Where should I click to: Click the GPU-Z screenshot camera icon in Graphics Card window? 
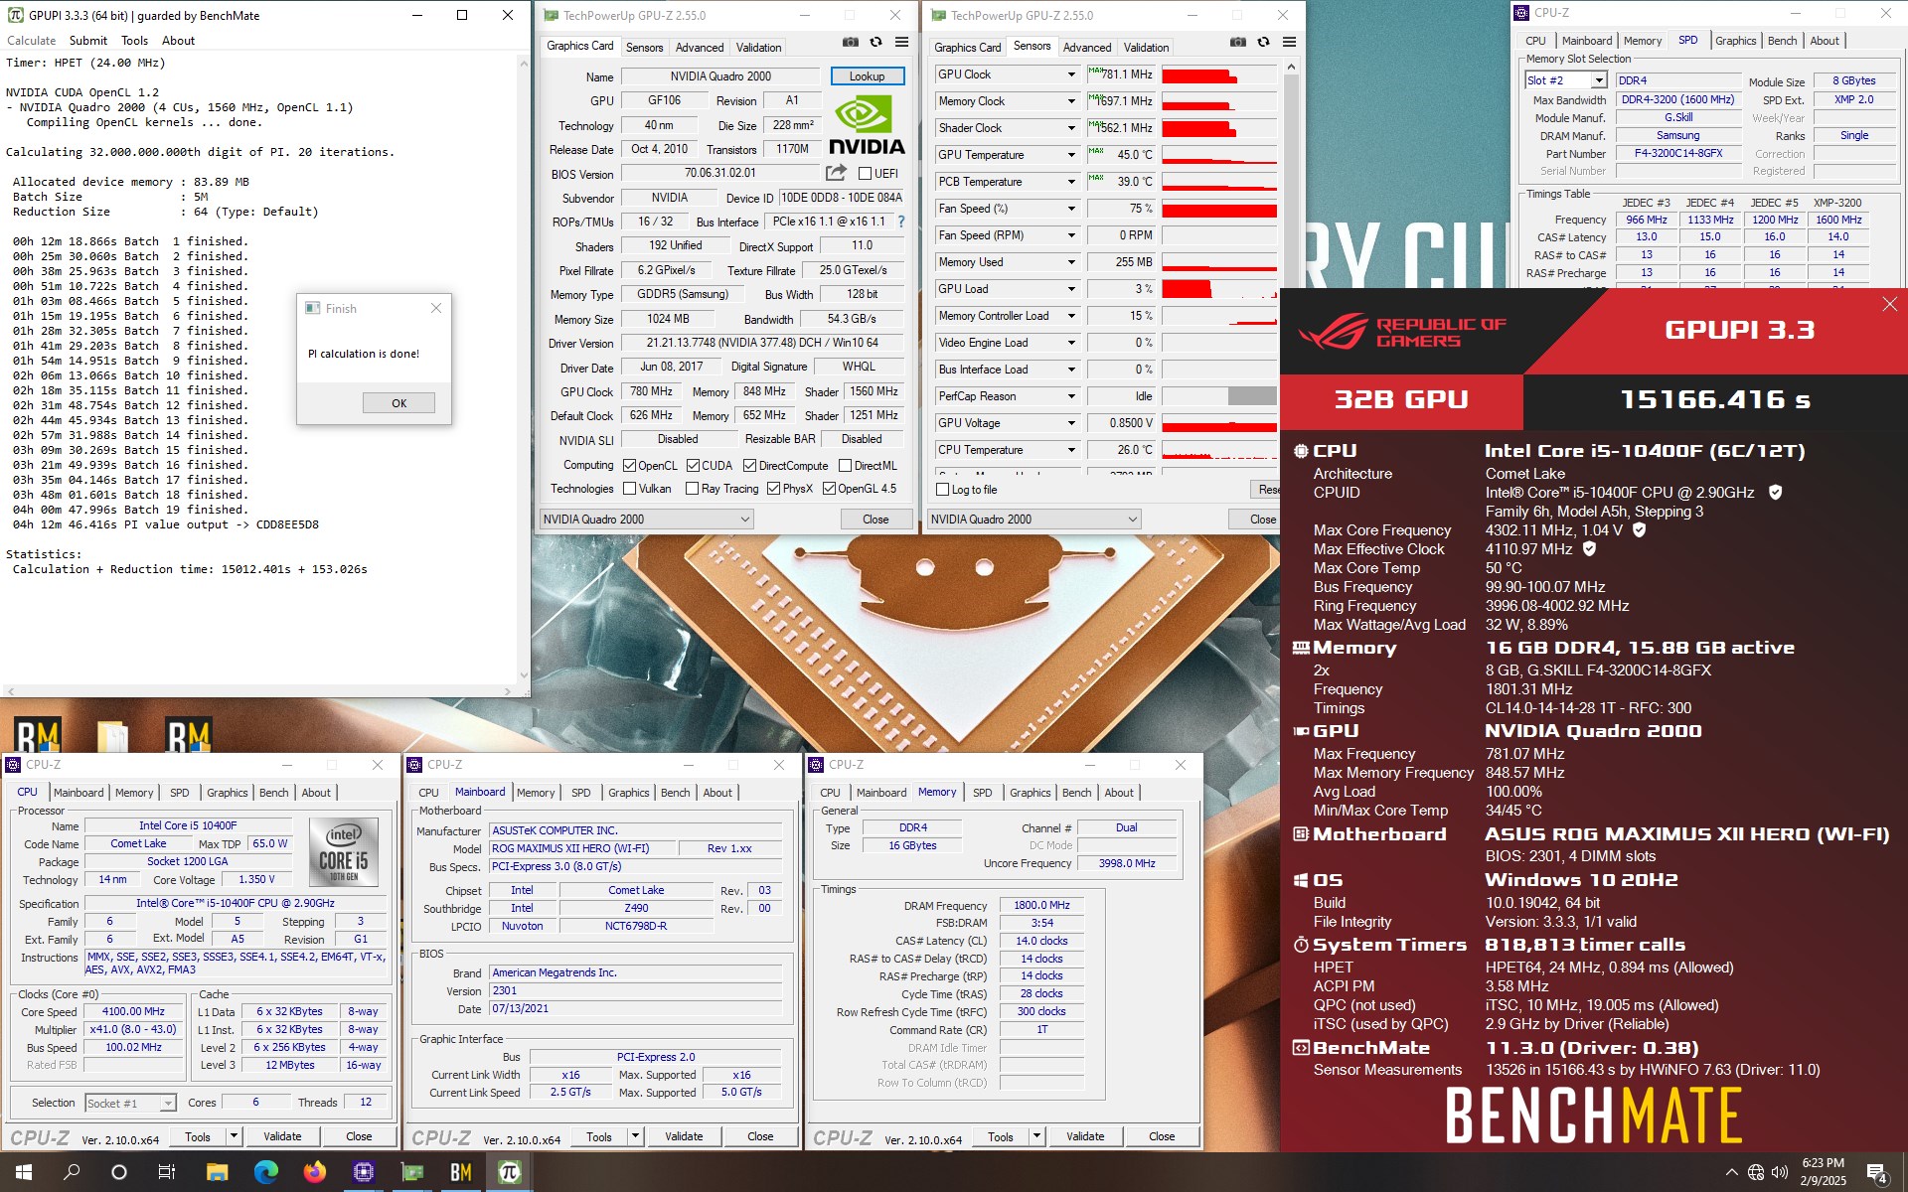coord(850,43)
